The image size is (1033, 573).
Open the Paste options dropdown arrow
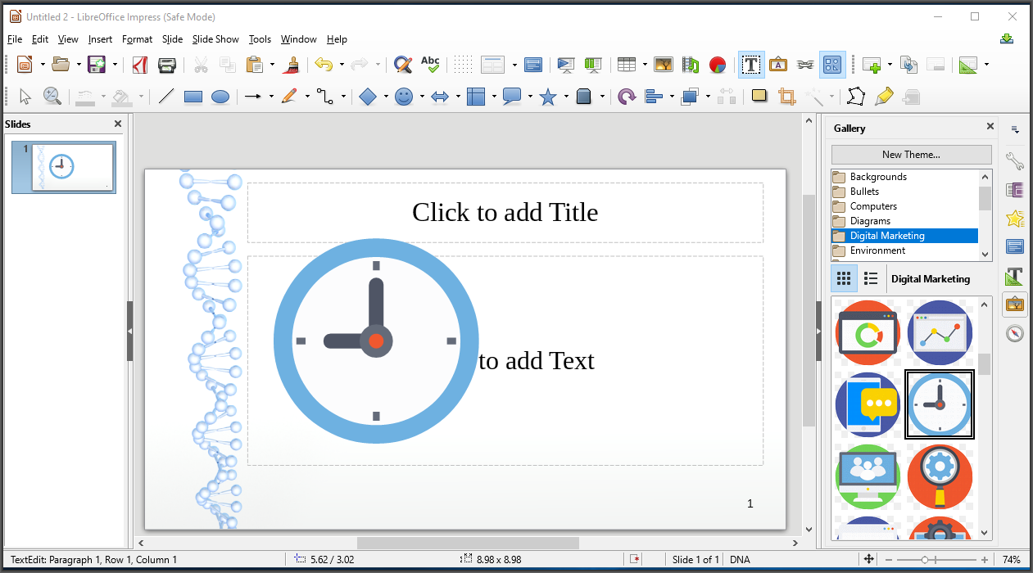click(x=272, y=65)
